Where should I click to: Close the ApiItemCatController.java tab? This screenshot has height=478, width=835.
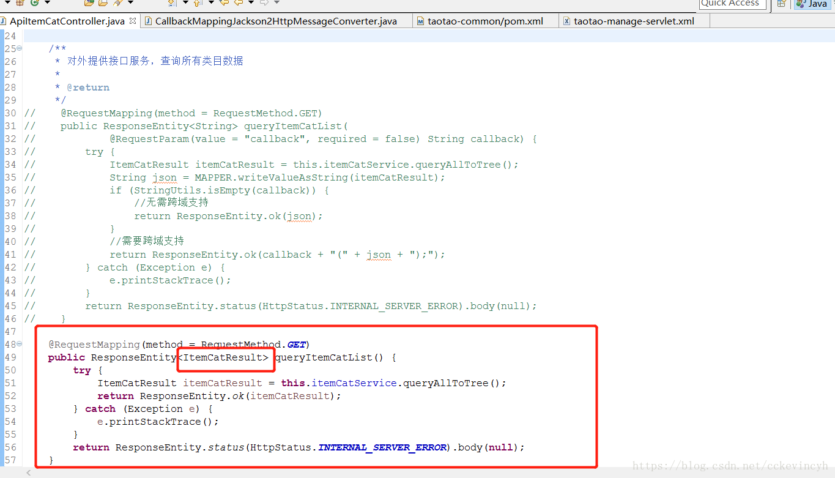tap(133, 21)
